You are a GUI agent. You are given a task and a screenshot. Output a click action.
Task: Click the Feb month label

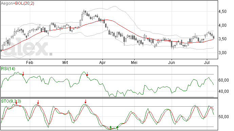click(30, 62)
